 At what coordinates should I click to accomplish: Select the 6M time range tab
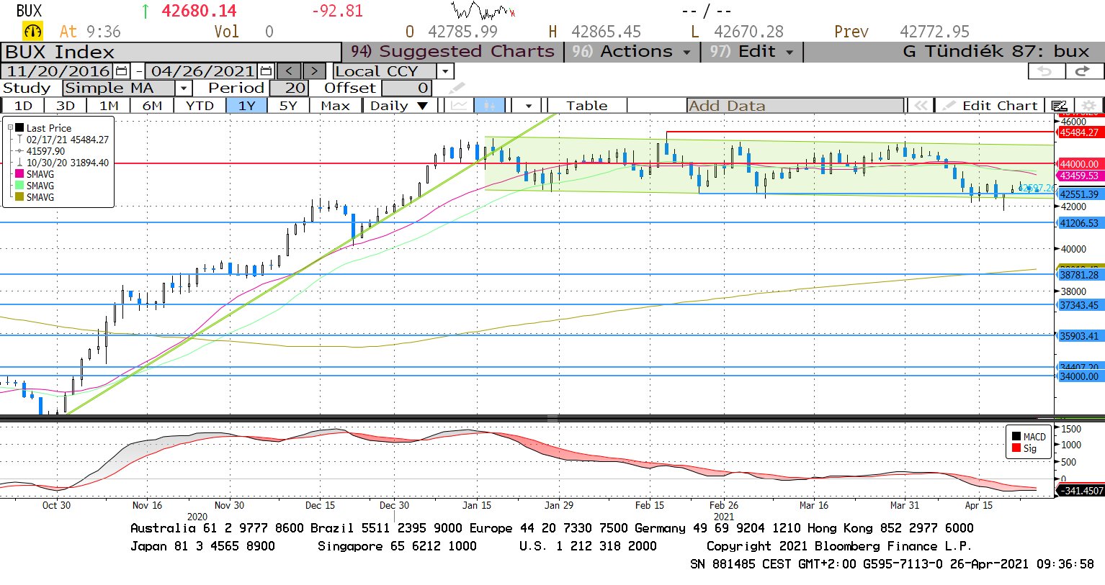click(x=152, y=106)
